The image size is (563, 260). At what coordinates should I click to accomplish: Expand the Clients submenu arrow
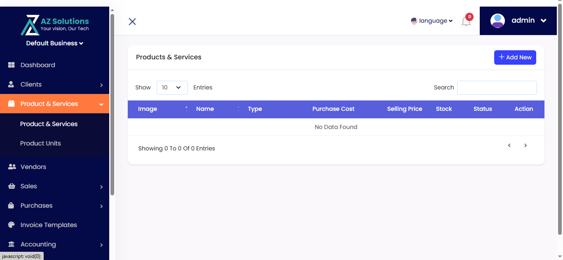pos(101,85)
